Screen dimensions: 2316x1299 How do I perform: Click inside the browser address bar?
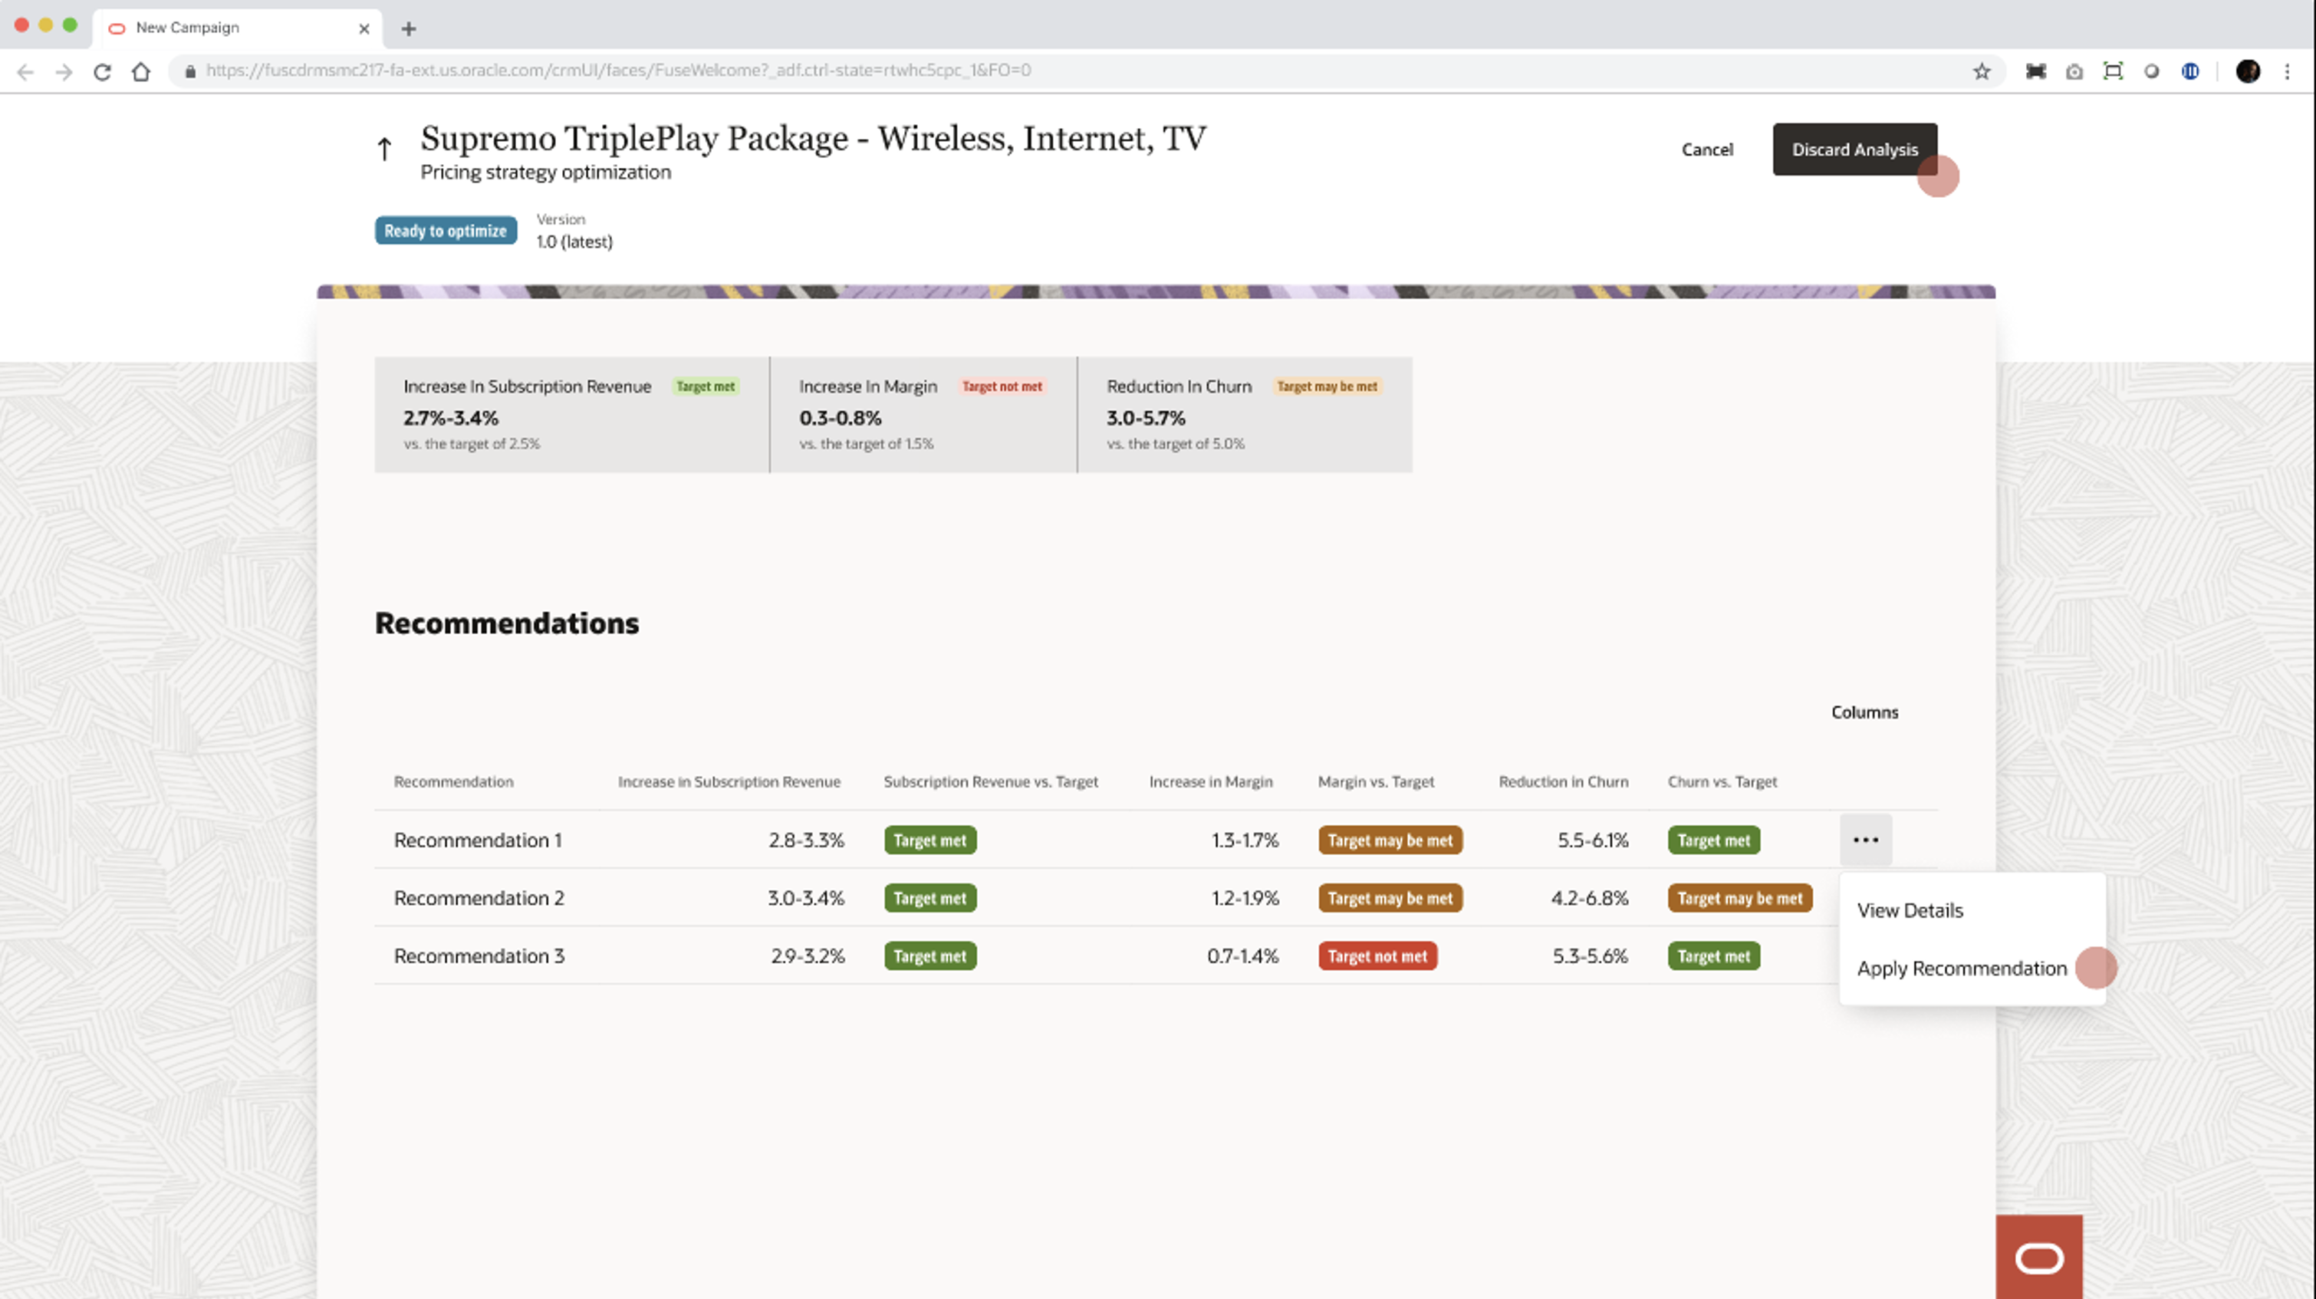pos(630,70)
